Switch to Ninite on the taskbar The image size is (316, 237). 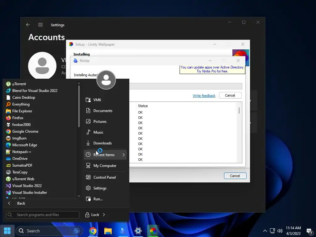(123, 231)
